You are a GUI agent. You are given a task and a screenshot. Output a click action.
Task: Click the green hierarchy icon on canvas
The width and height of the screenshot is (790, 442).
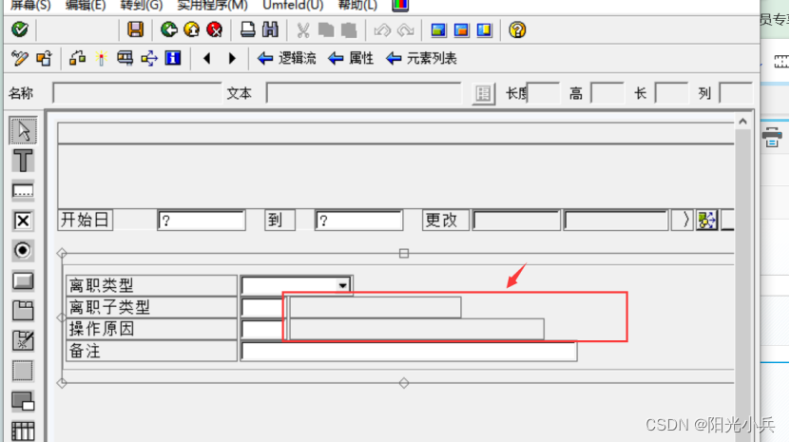click(706, 221)
